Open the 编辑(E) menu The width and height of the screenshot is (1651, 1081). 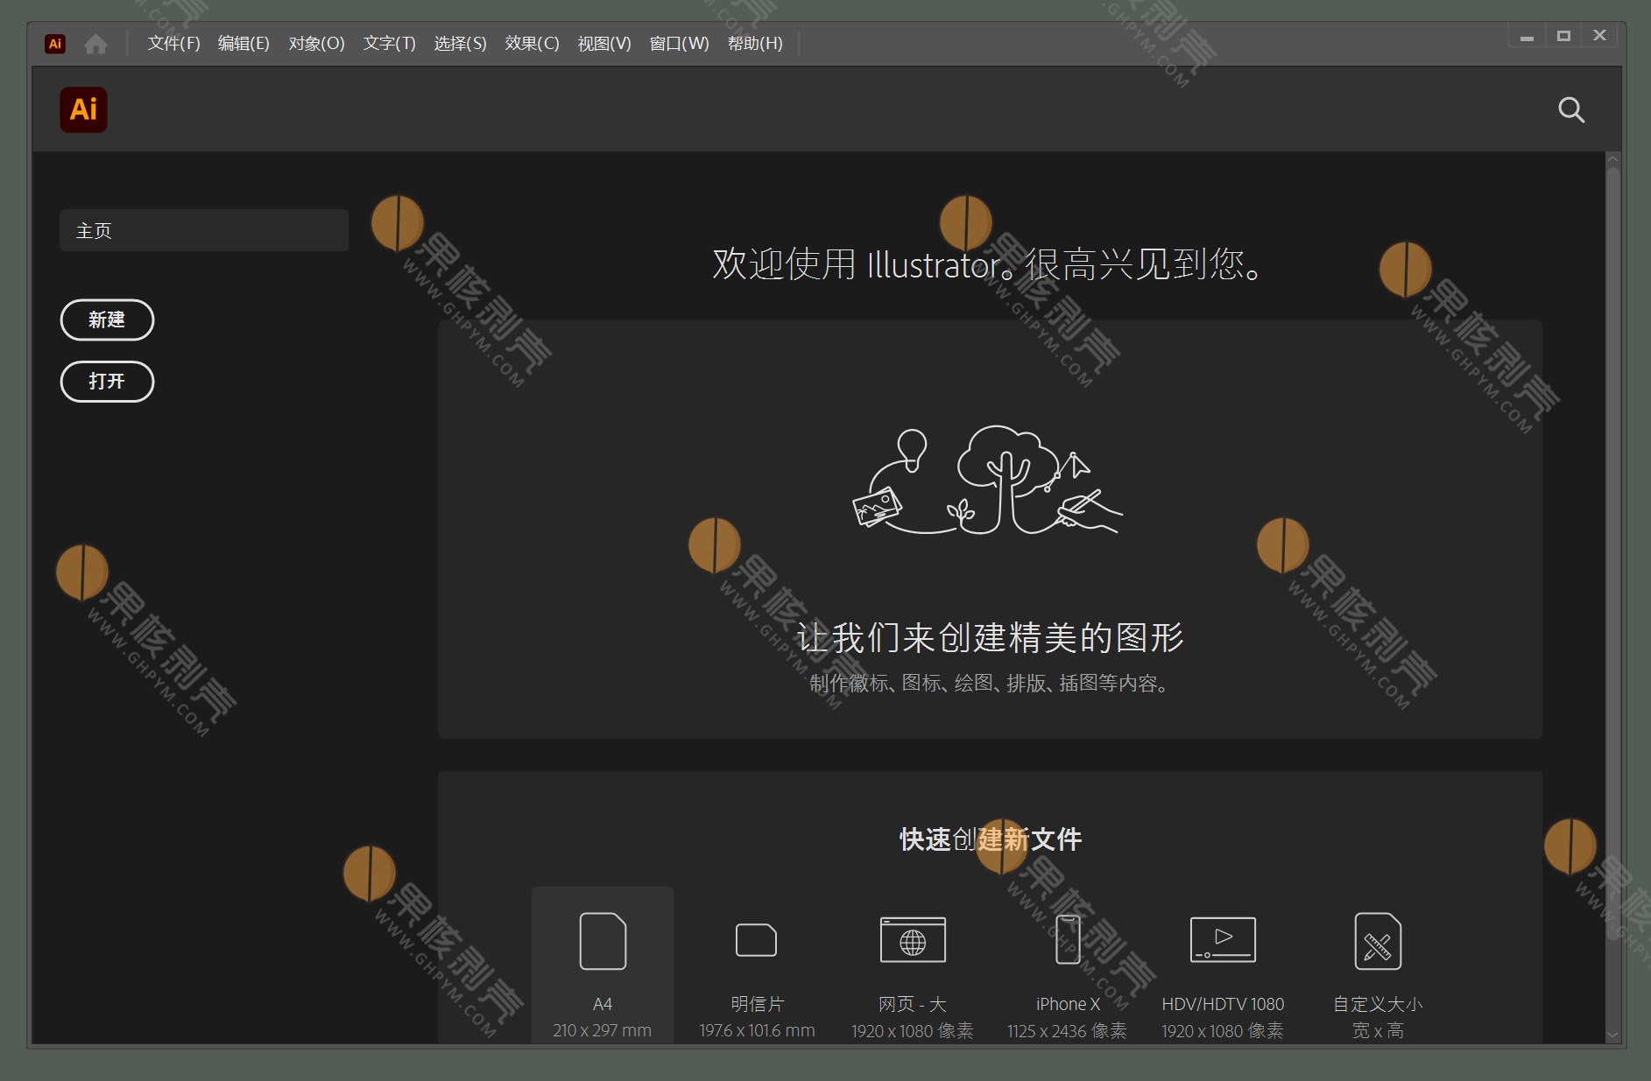click(243, 44)
